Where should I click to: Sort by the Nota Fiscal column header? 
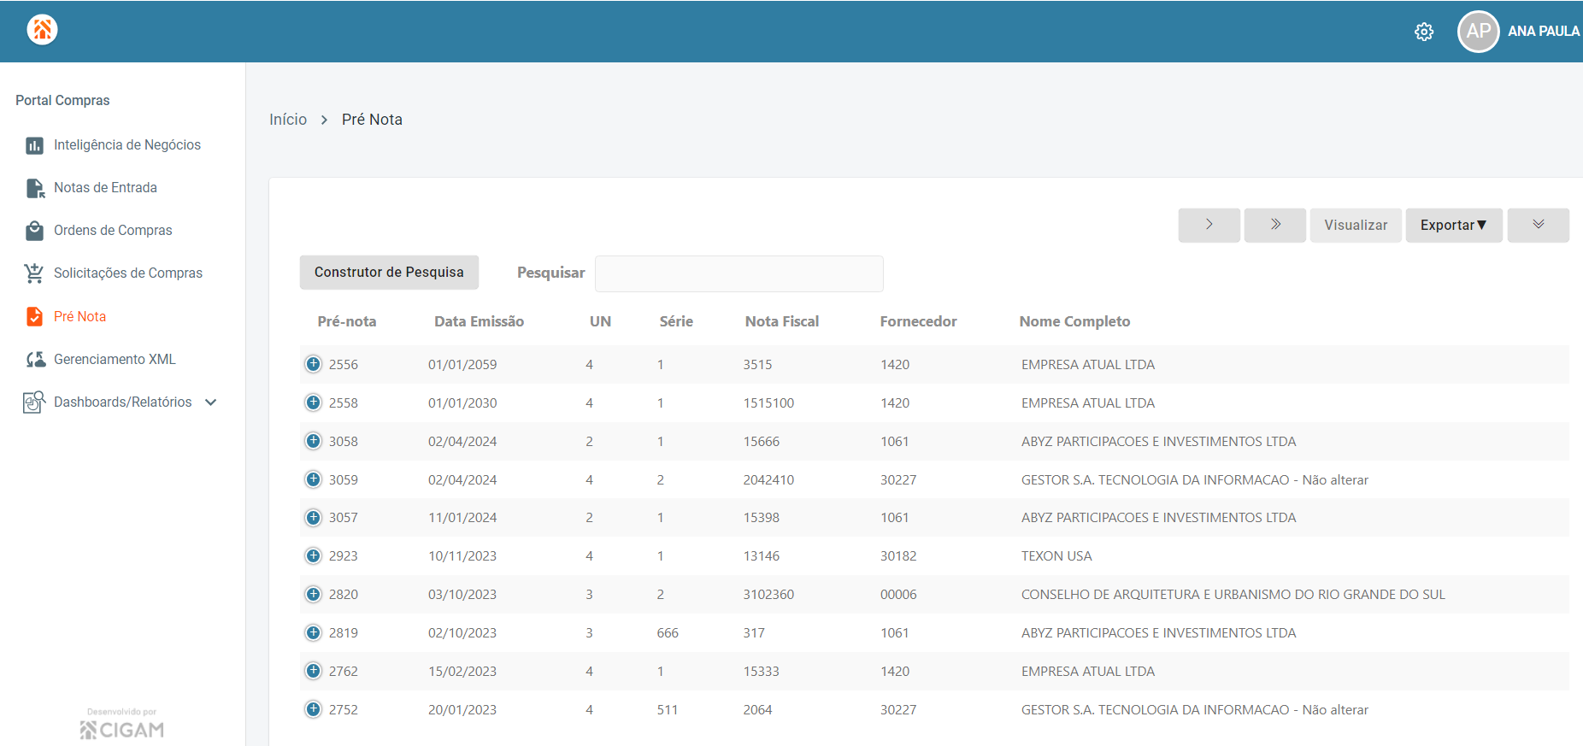click(782, 321)
